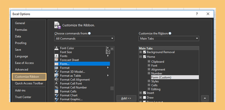Click the Format Cell Number percent icon
The width and height of the screenshot is (225, 110).
57,87
